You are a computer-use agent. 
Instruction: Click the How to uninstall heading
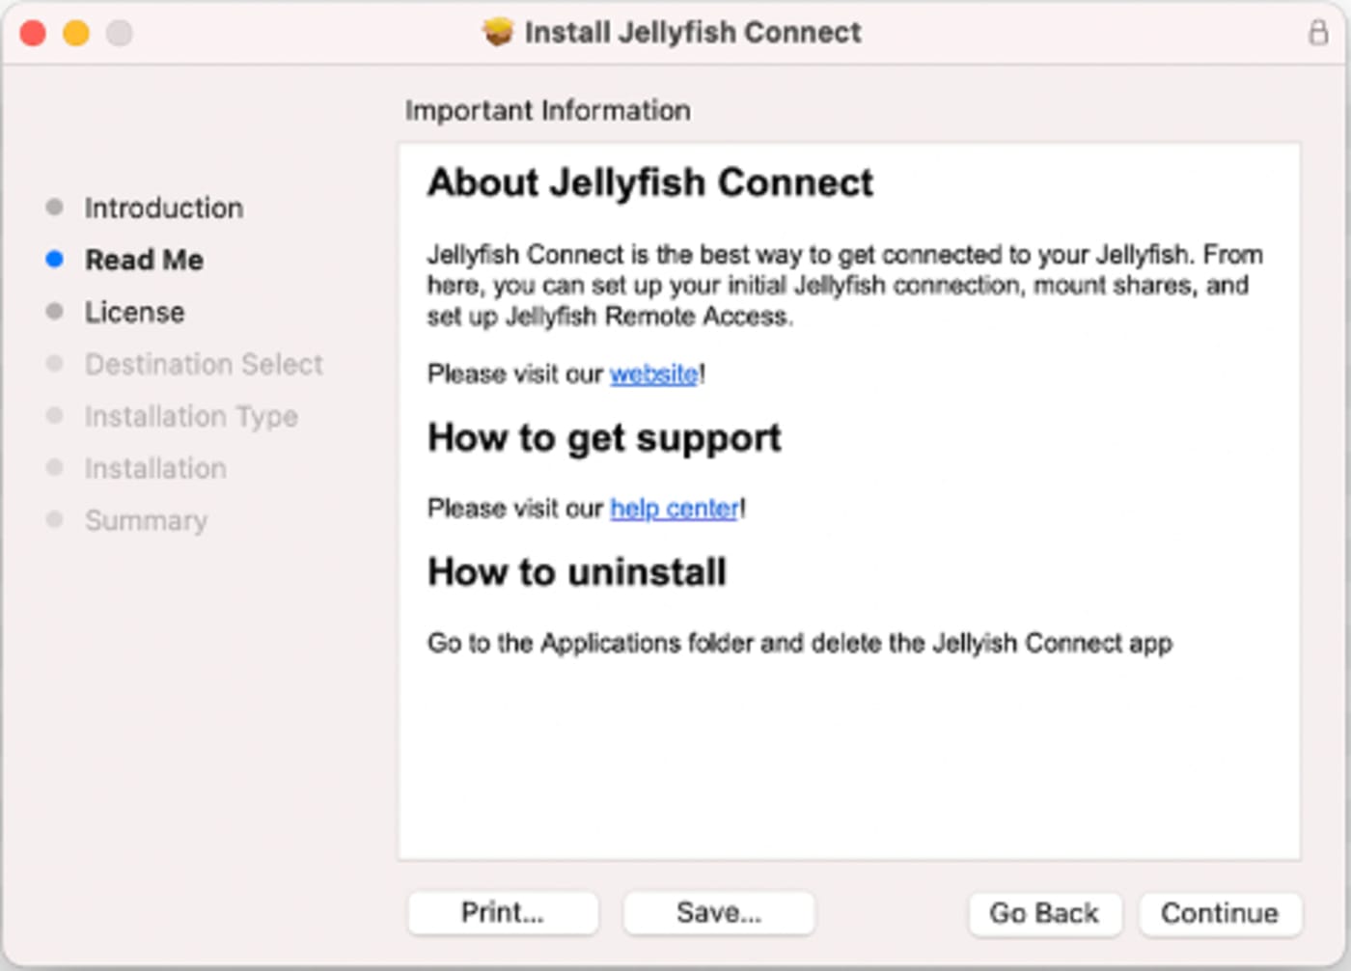[577, 571]
